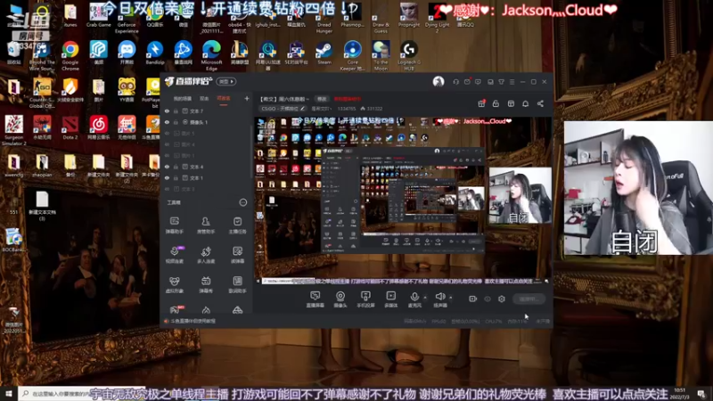The width and height of the screenshot is (713, 401).
Task: Open the menu icon in companion title bar
Action: click(512, 82)
